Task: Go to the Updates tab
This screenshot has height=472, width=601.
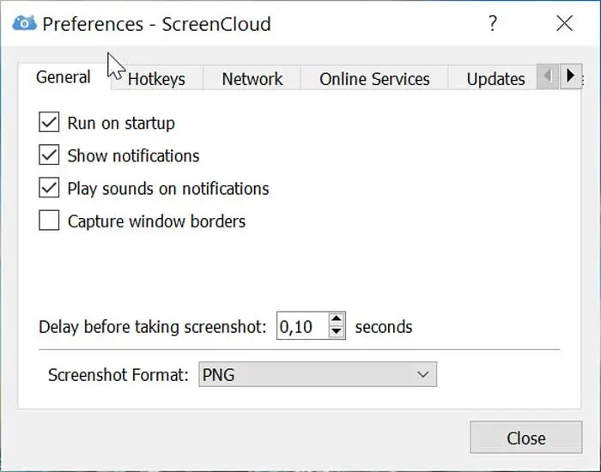Action: click(x=495, y=79)
